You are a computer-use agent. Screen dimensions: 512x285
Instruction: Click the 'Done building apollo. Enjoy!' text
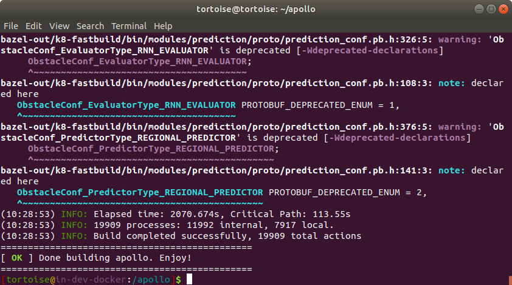tap(115, 258)
